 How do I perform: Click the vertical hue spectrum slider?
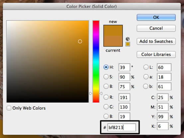click(96, 62)
